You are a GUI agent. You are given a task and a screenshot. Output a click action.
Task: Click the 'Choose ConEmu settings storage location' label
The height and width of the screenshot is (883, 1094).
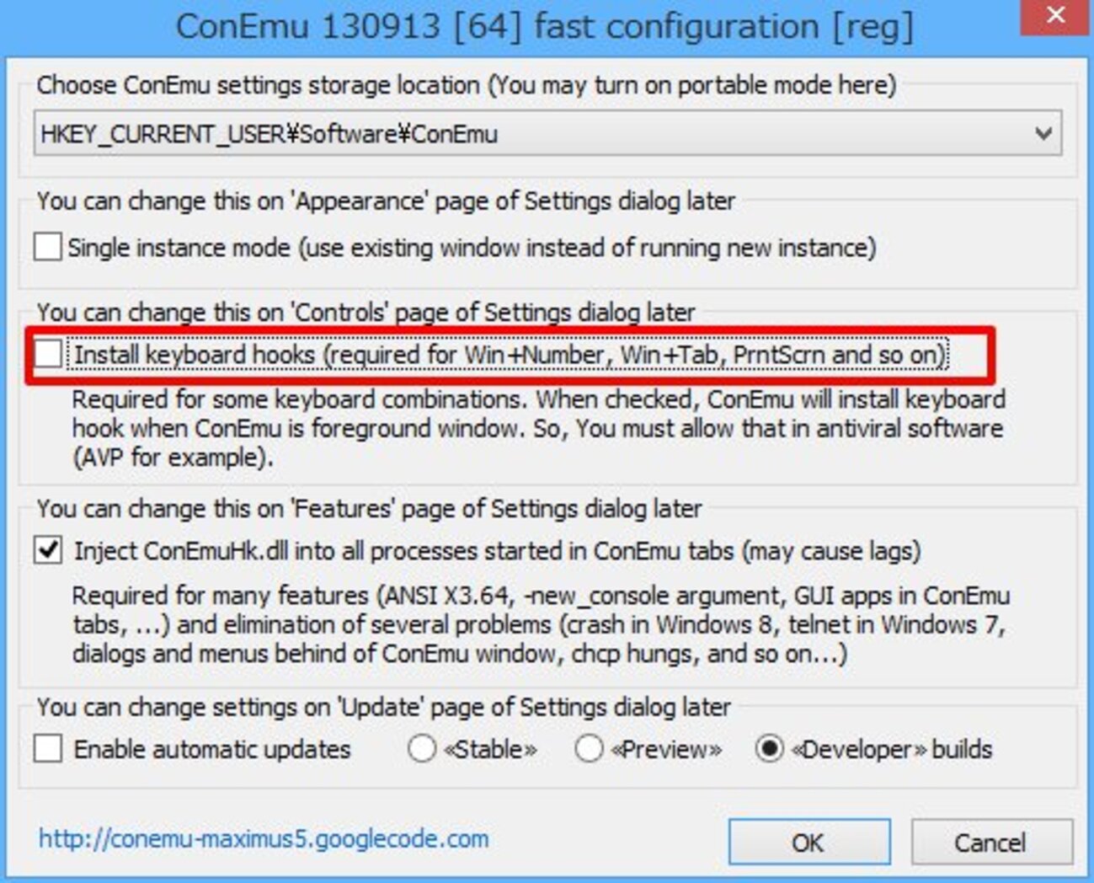tap(466, 85)
